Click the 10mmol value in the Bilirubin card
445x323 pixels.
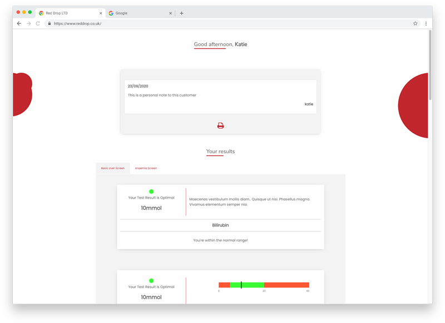[x=151, y=208]
